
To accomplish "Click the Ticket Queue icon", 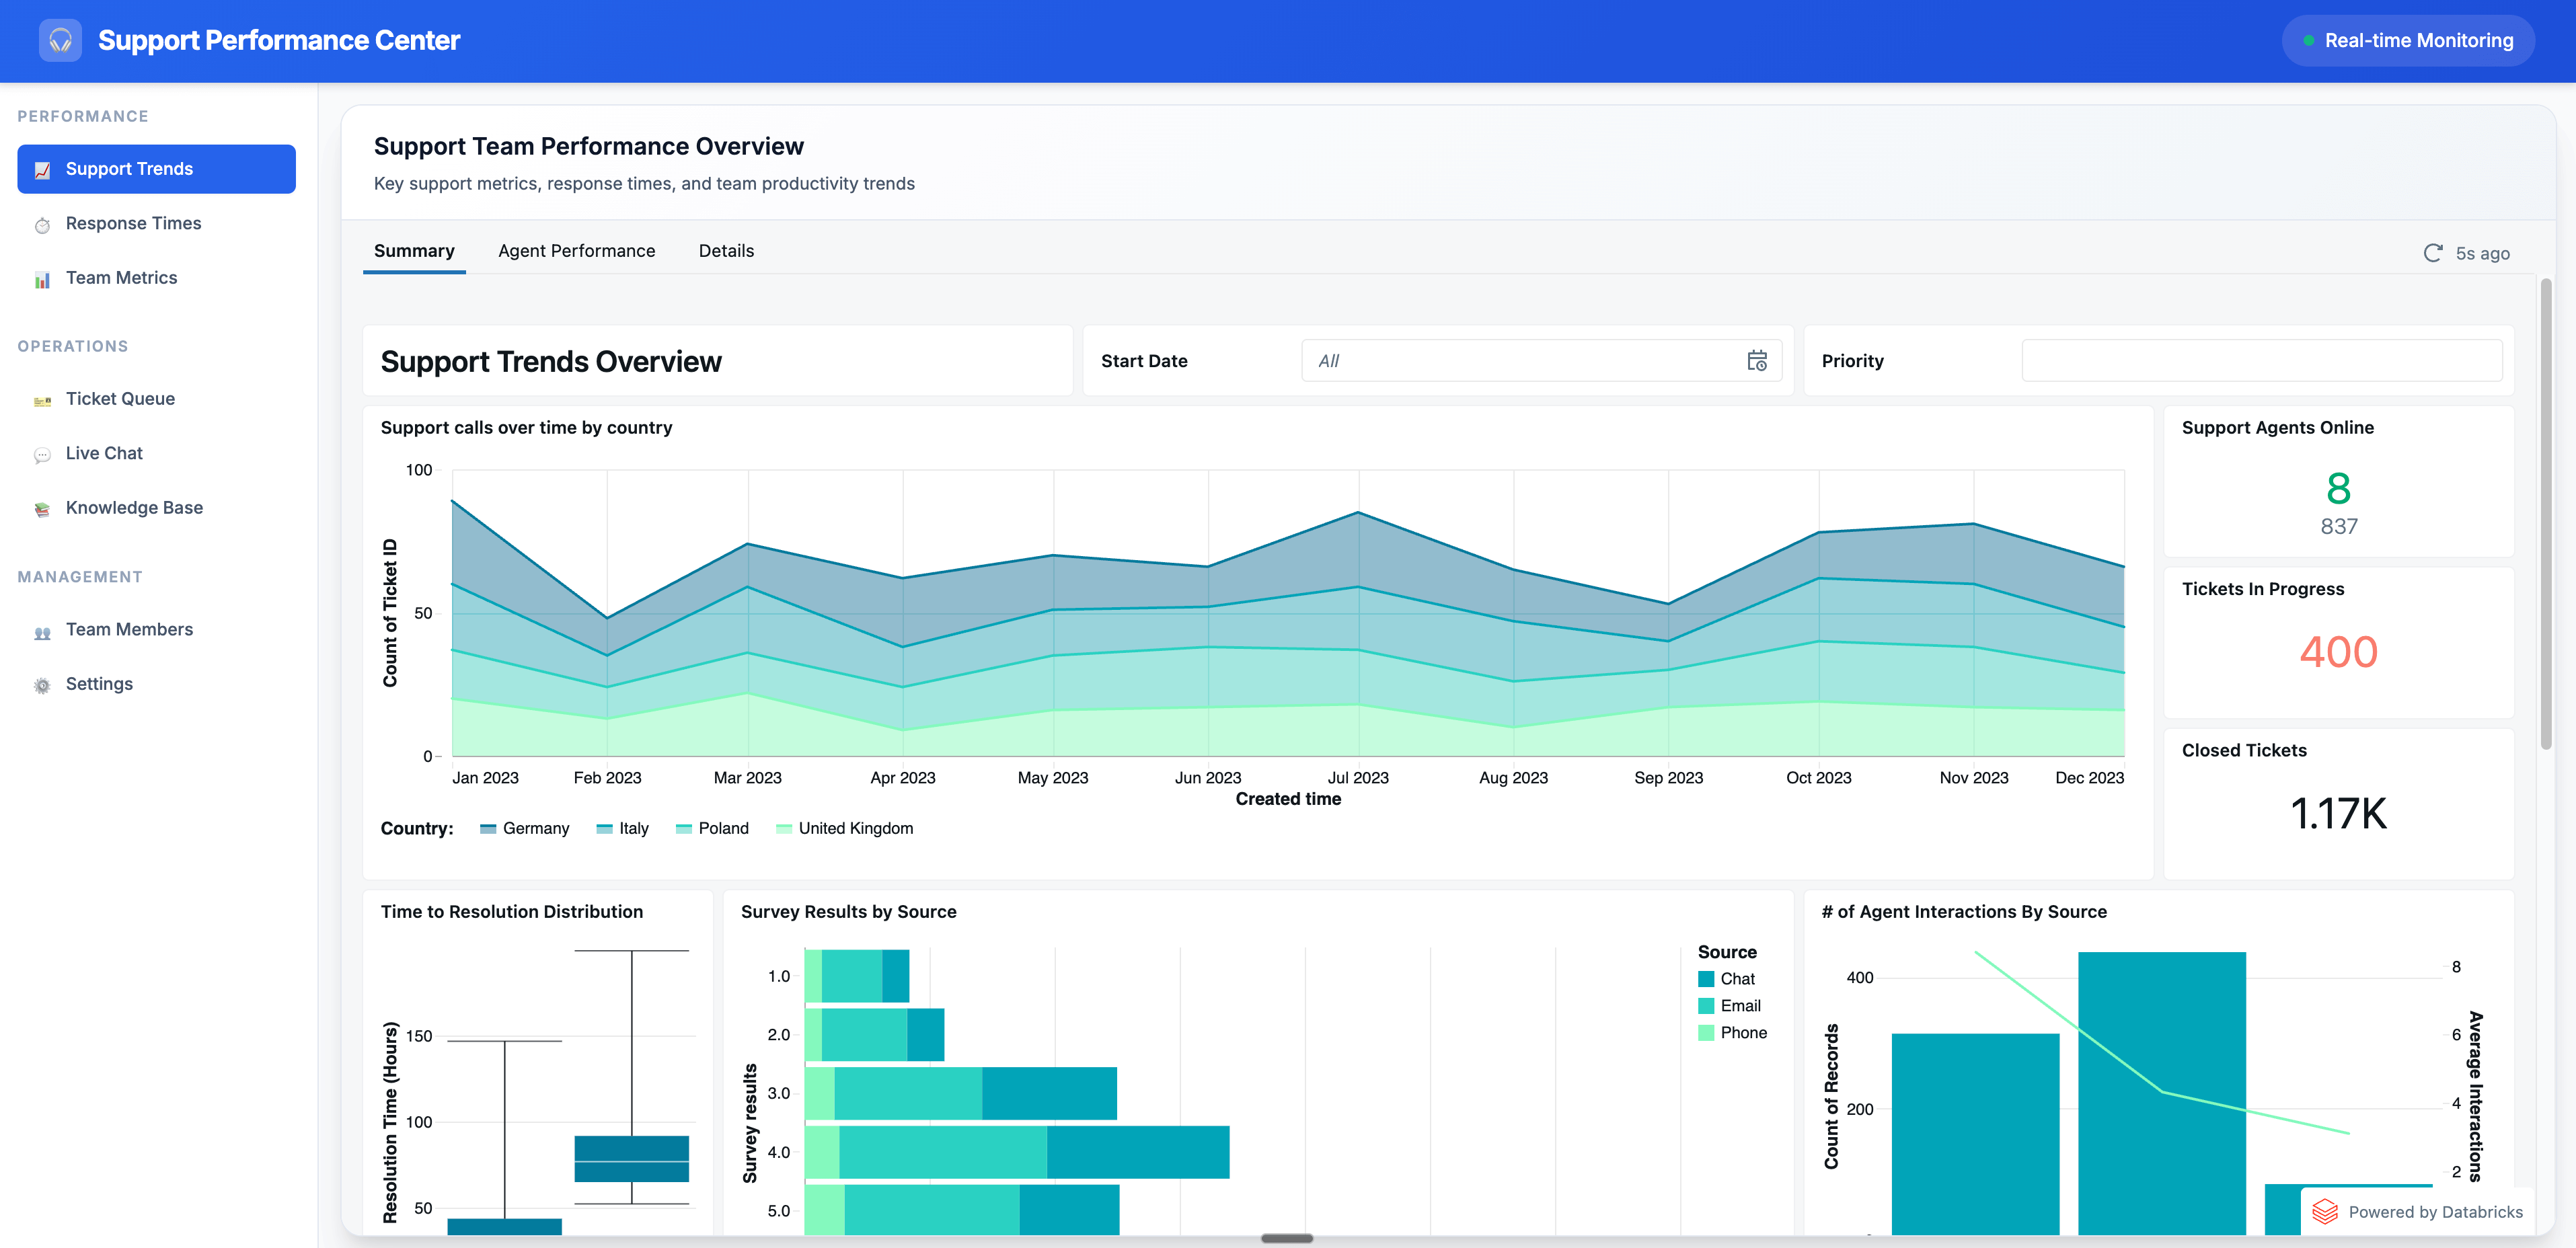I will 42,399.
